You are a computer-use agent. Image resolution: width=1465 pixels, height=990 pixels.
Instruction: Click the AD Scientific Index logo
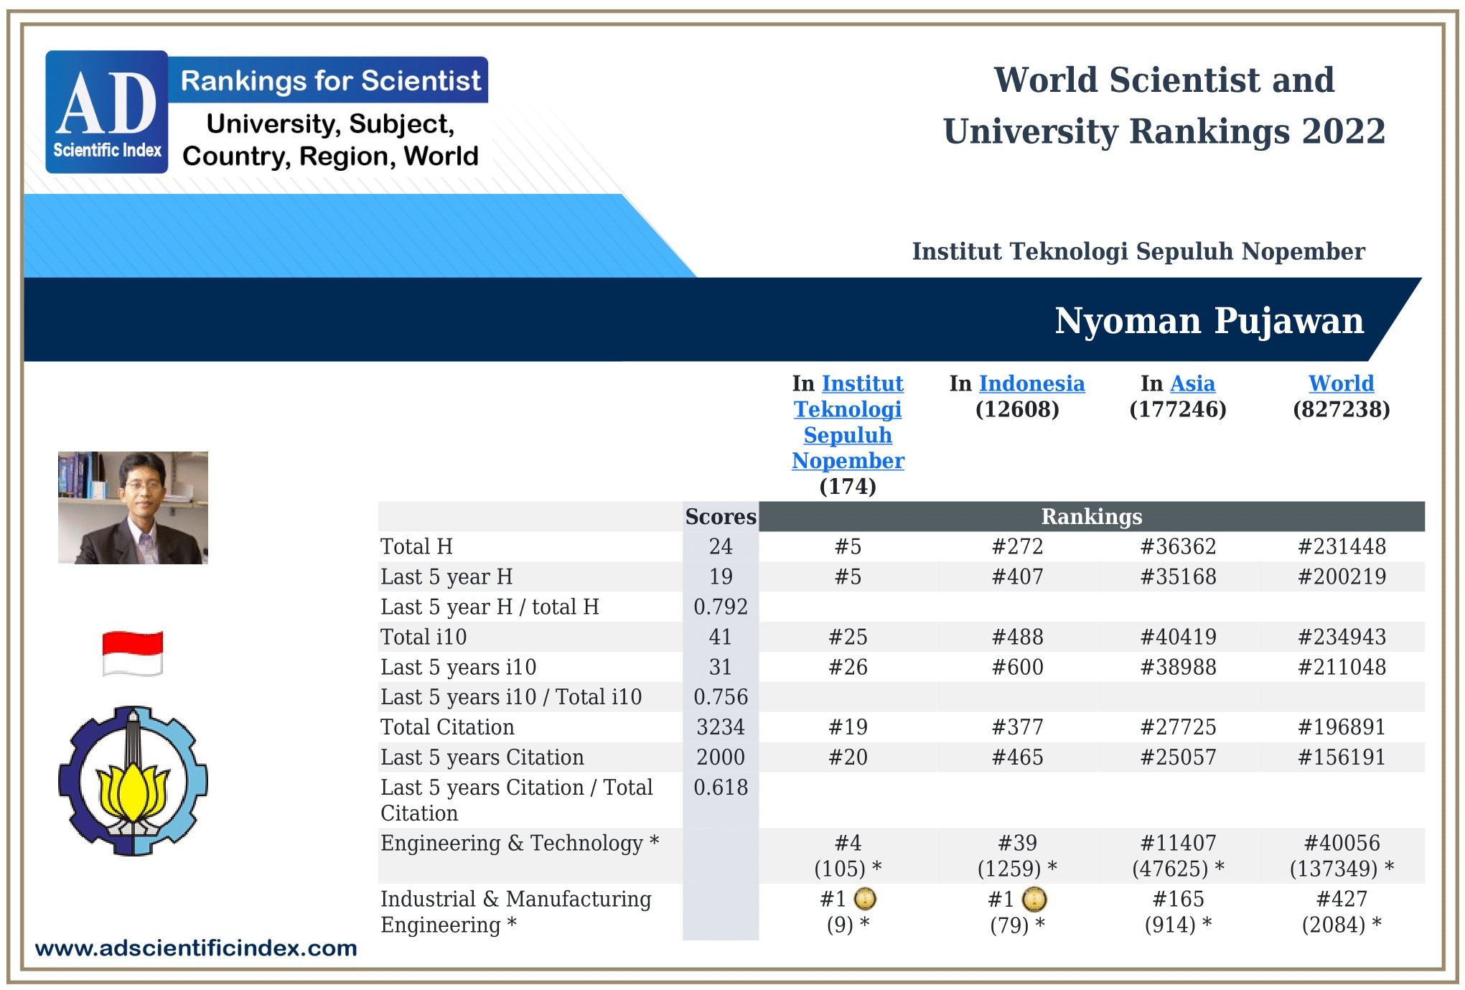pyautogui.click(x=107, y=112)
